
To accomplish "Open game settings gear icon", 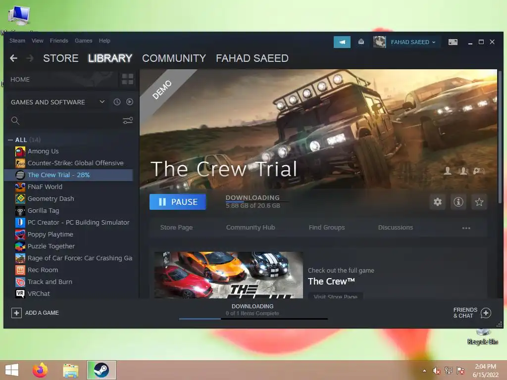I will (x=438, y=202).
